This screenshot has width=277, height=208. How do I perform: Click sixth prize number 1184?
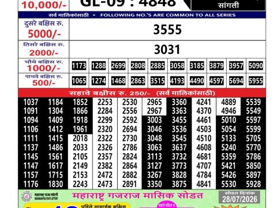55,102
